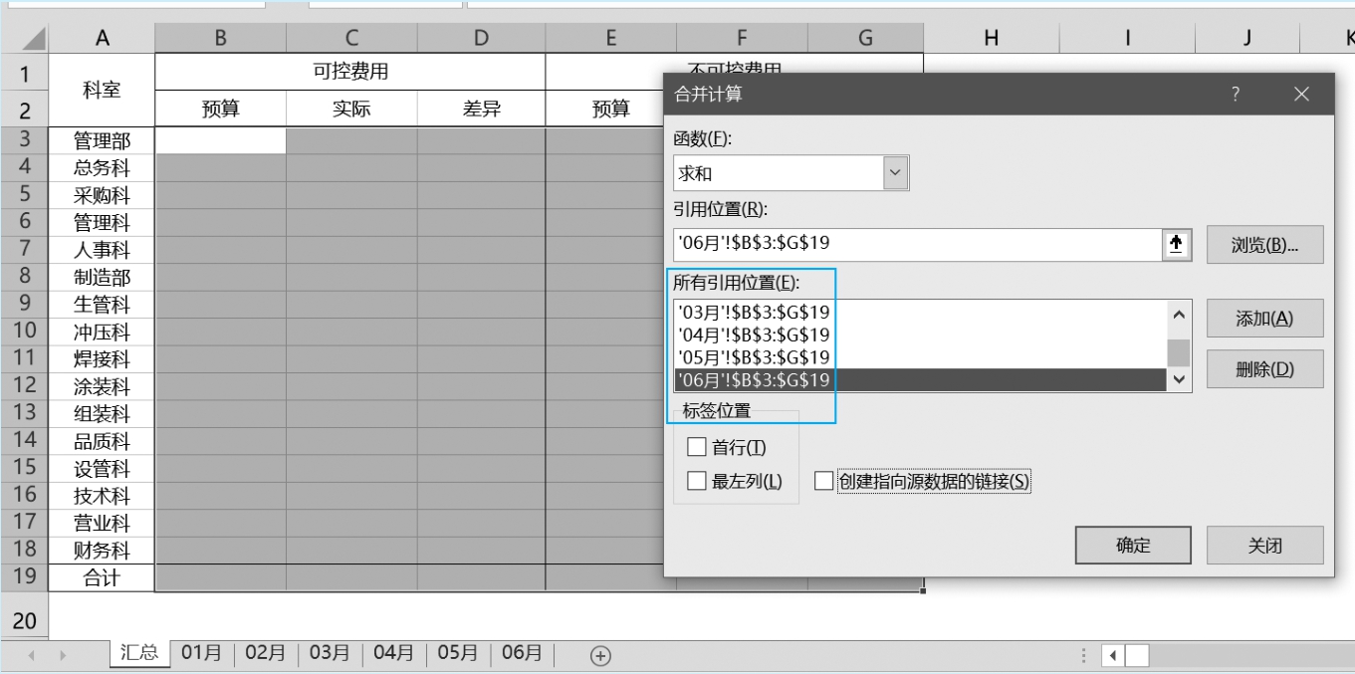This screenshot has height=674, width=1355.
Task: Click the dialog help question mark
Action: (x=1236, y=95)
